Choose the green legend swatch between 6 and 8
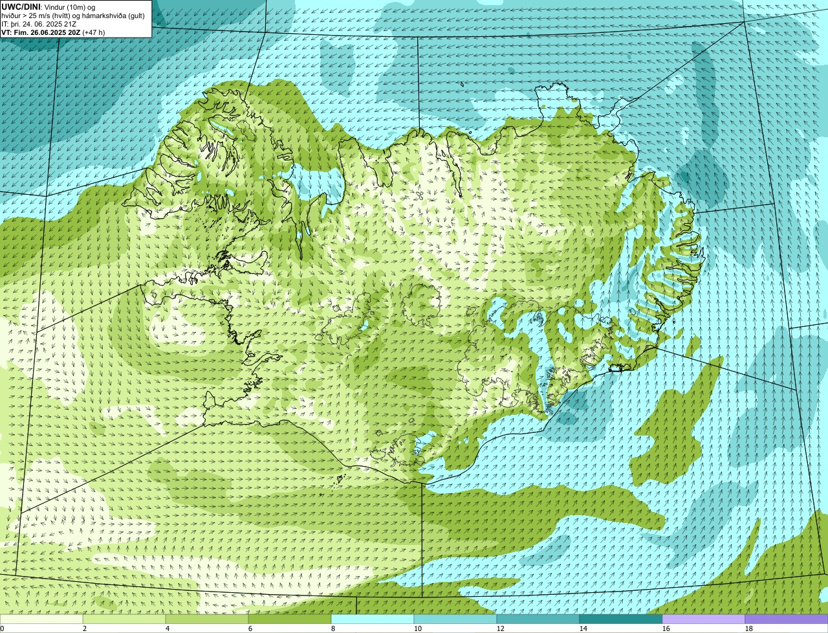The height and width of the screenshot is (633, 828). [290, 619]
